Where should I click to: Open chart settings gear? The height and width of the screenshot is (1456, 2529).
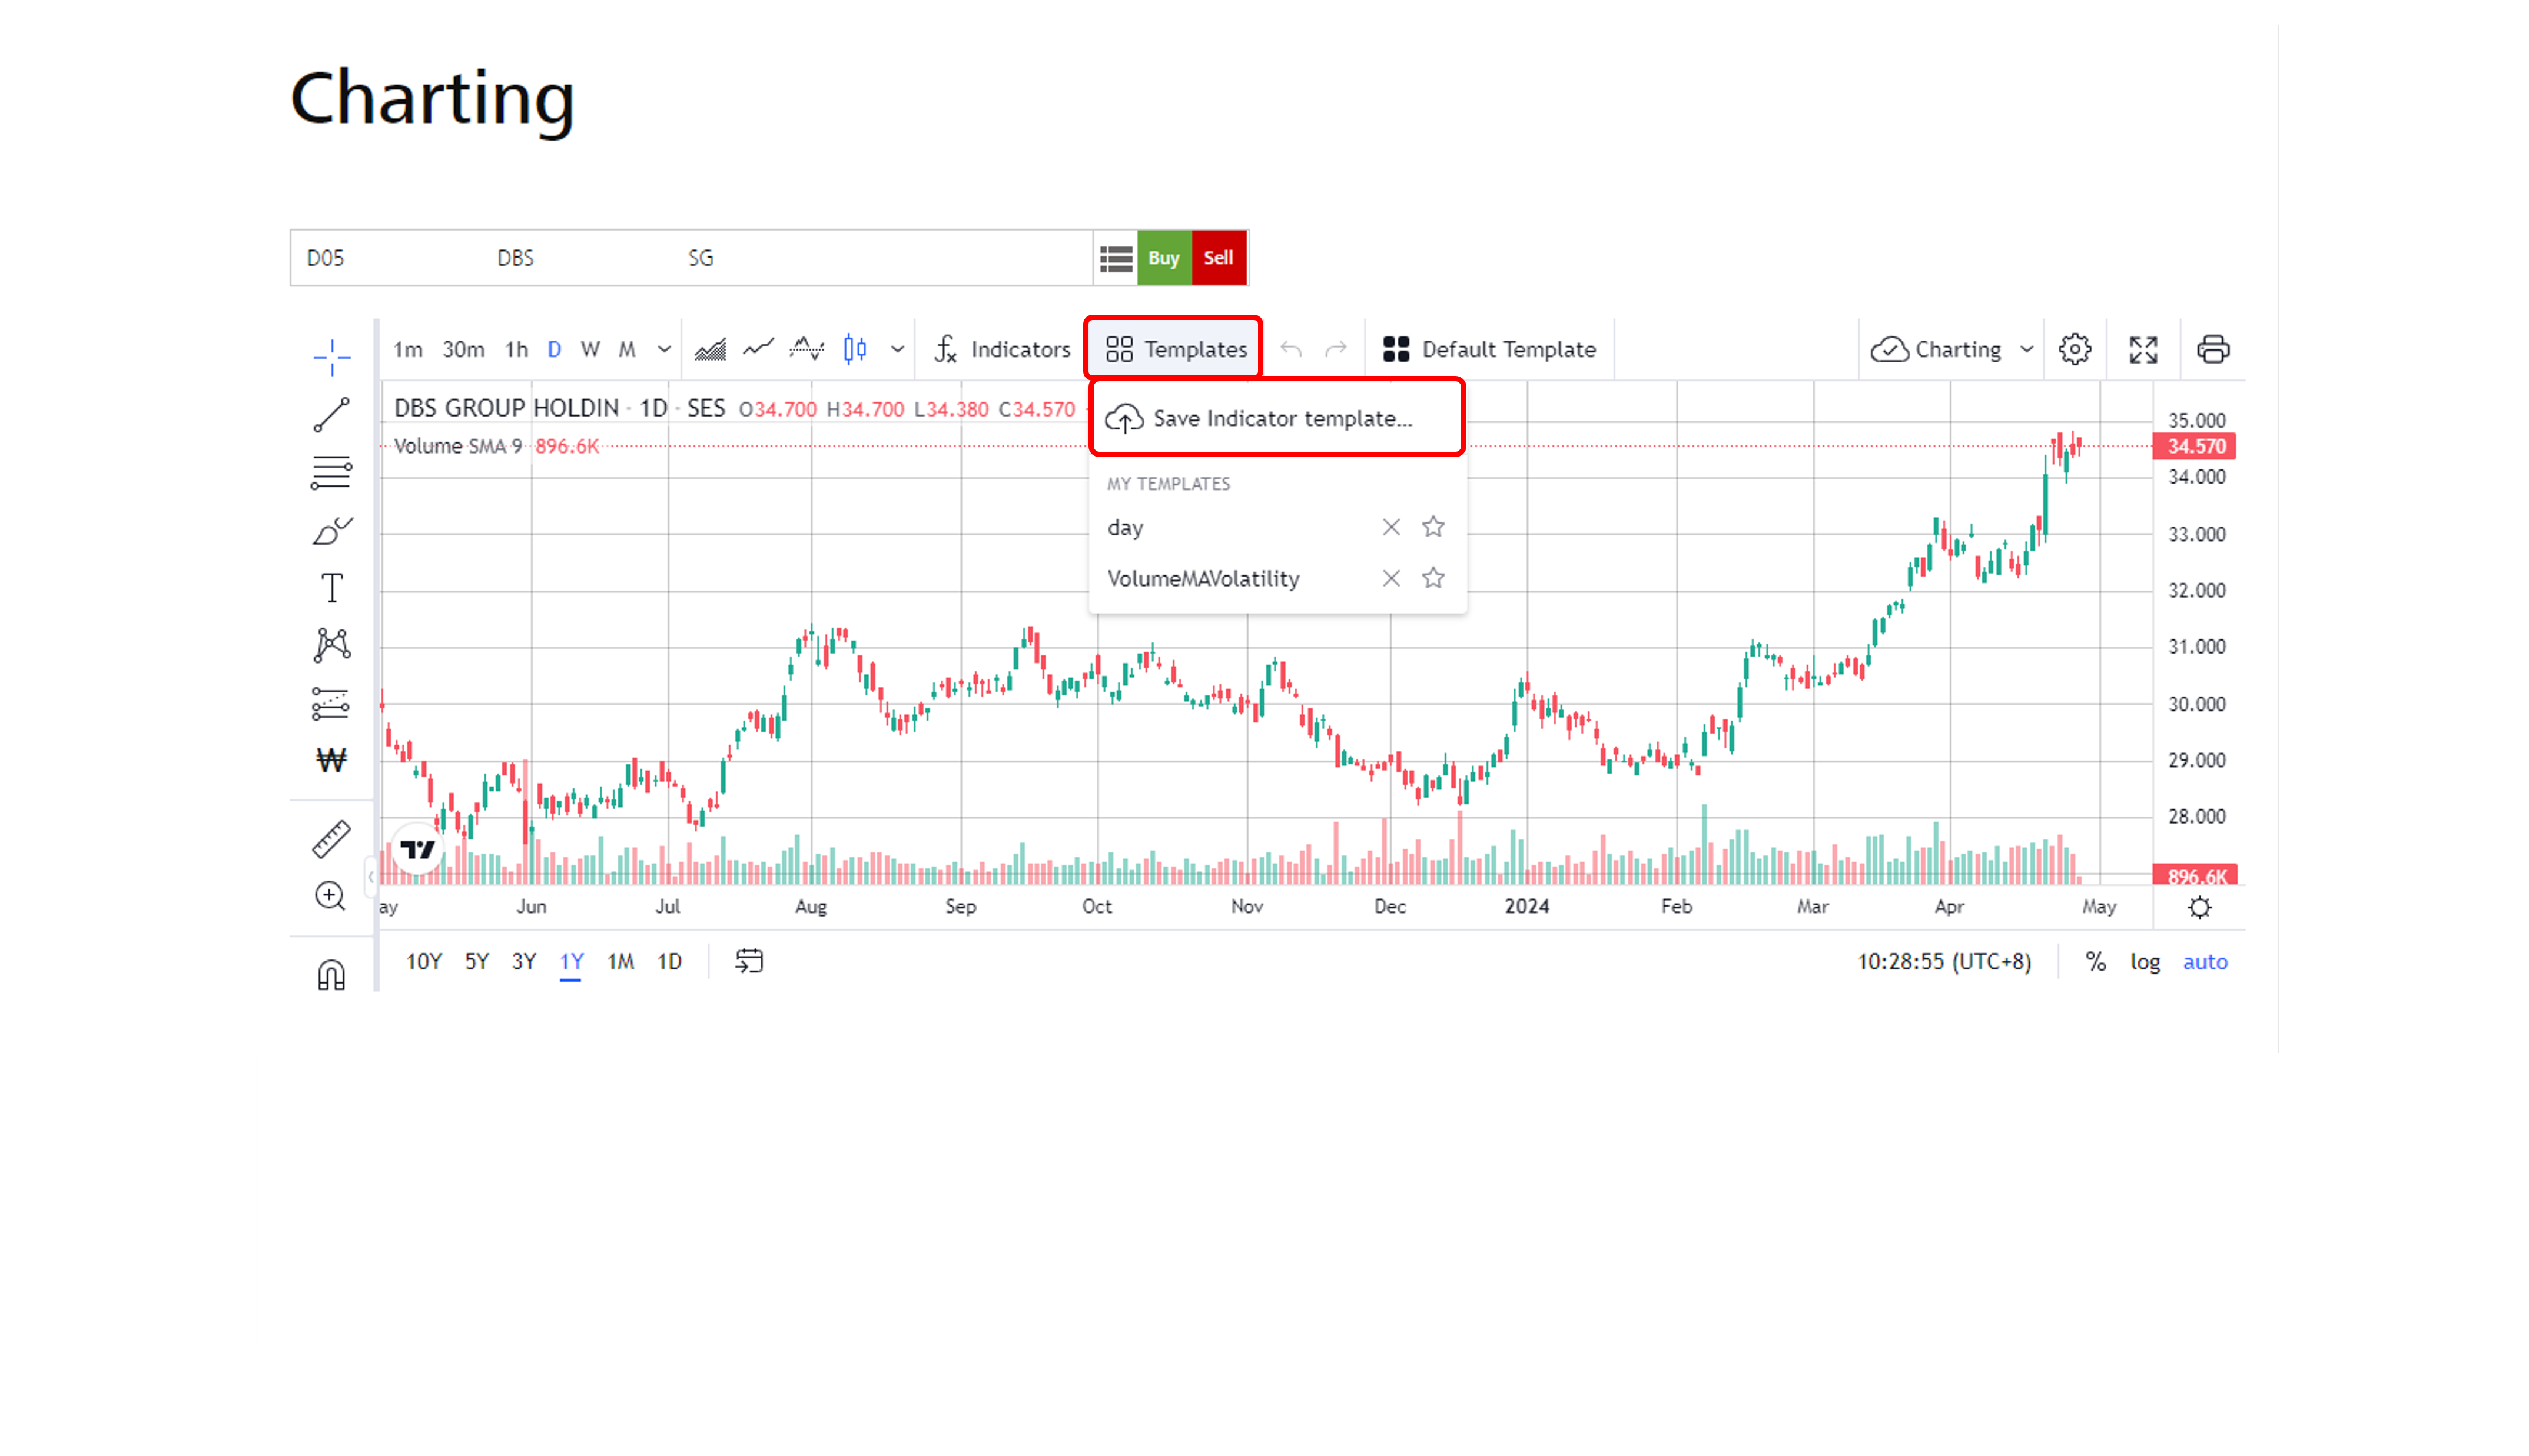[2075, 349]
